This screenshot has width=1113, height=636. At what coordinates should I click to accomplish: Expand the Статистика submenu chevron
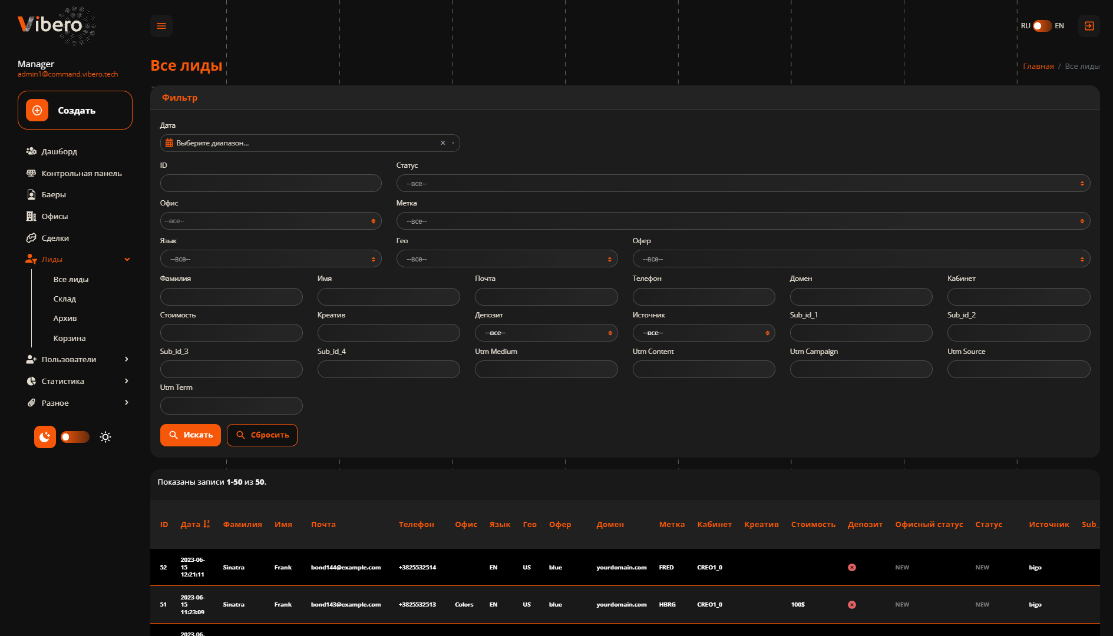point(127,381)
